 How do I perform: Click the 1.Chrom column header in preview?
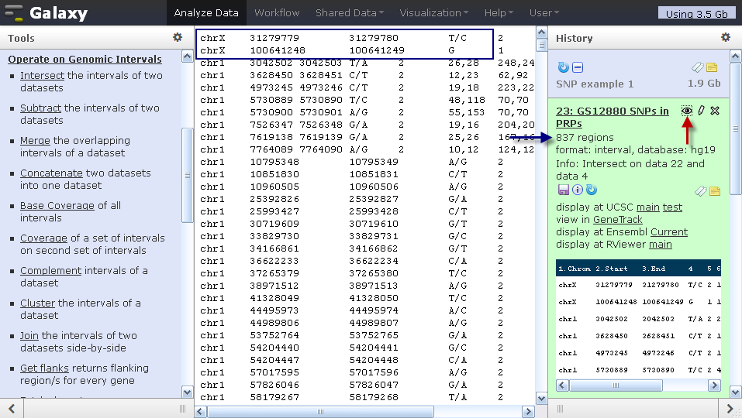pos(575,269)
